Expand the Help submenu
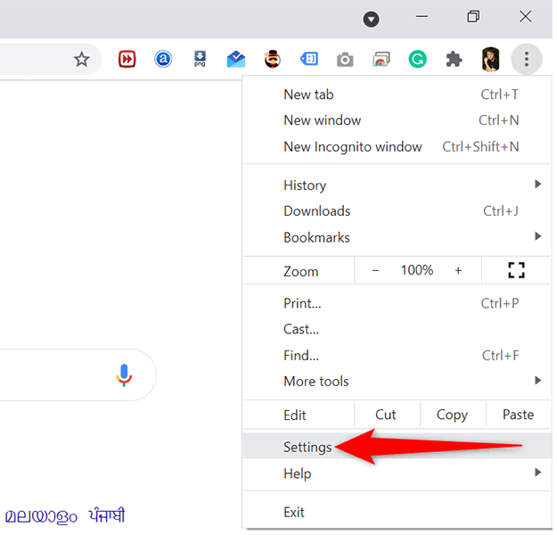 tap(397, 473)
